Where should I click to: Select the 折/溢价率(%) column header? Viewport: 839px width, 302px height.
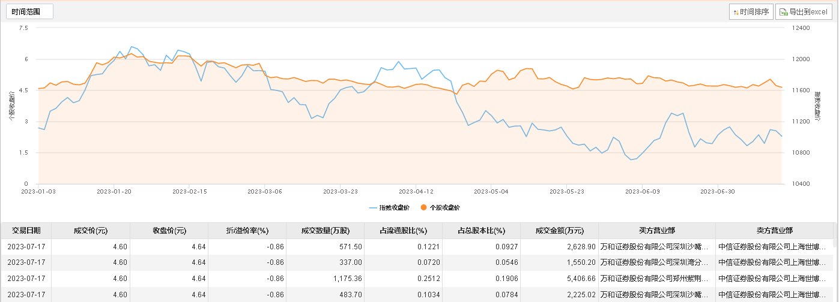(x=247, y=231)
